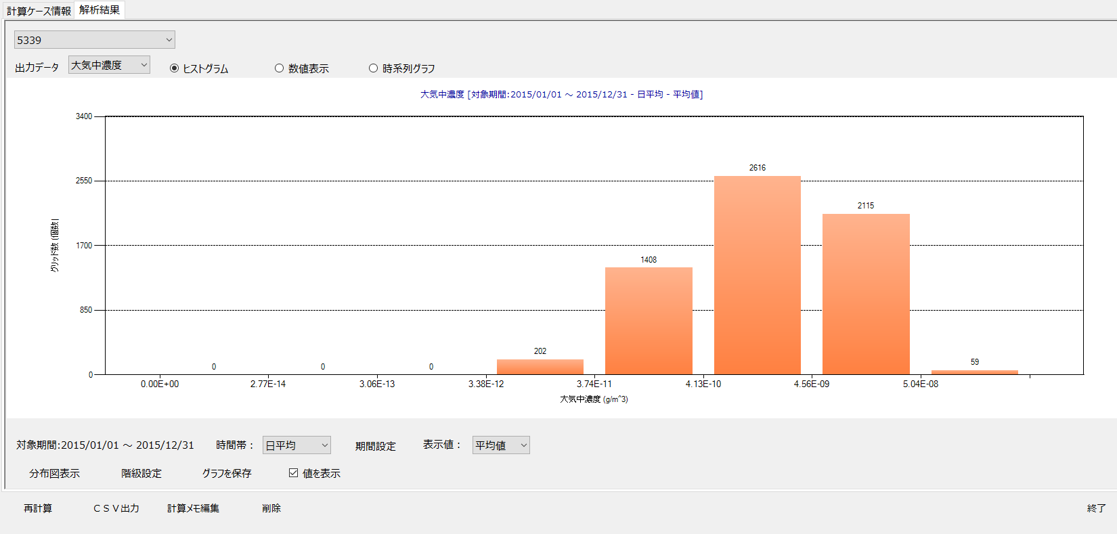This screenshot has width=1117, height=534.
Task: Click the y-axis value 2550
Action: click(x=84, y=181)
